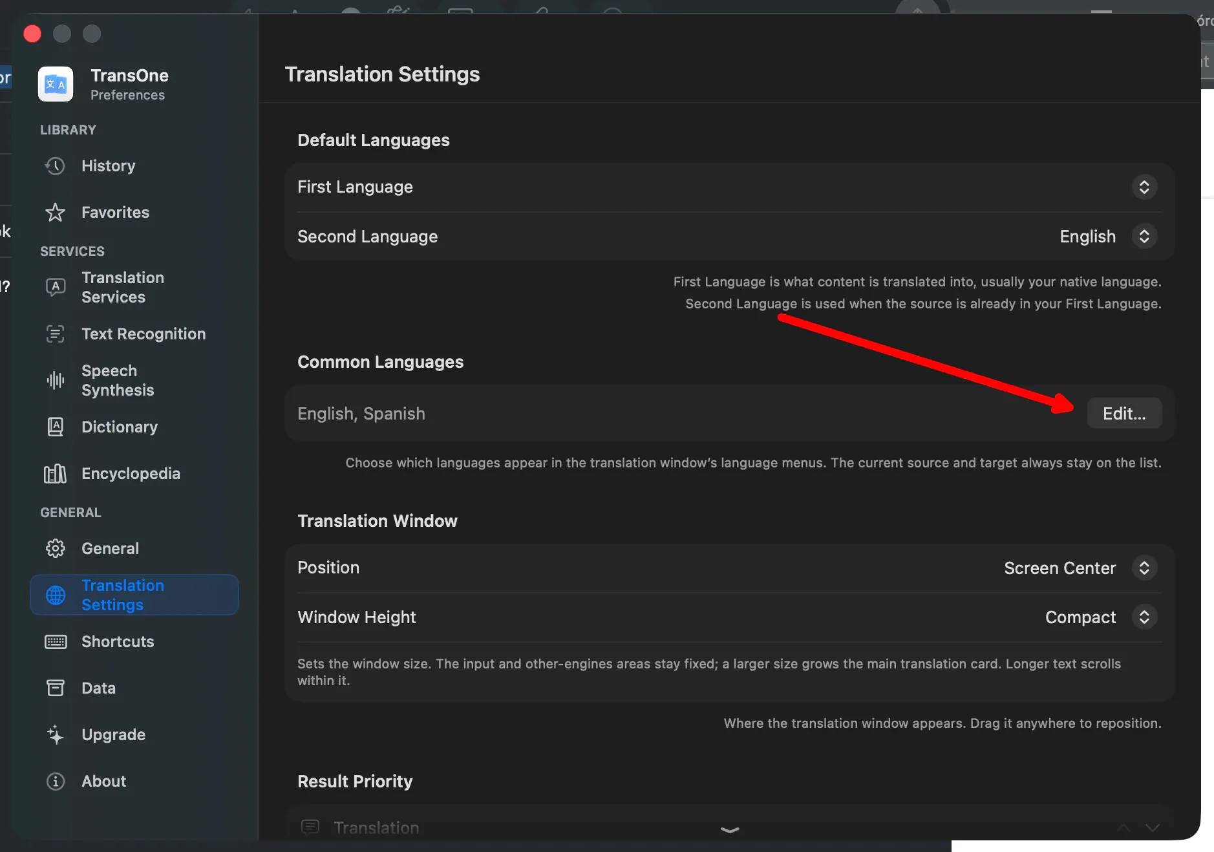The image size is (1214, 852).
Task: Close the TransOne preferences window
Action: 32,34
